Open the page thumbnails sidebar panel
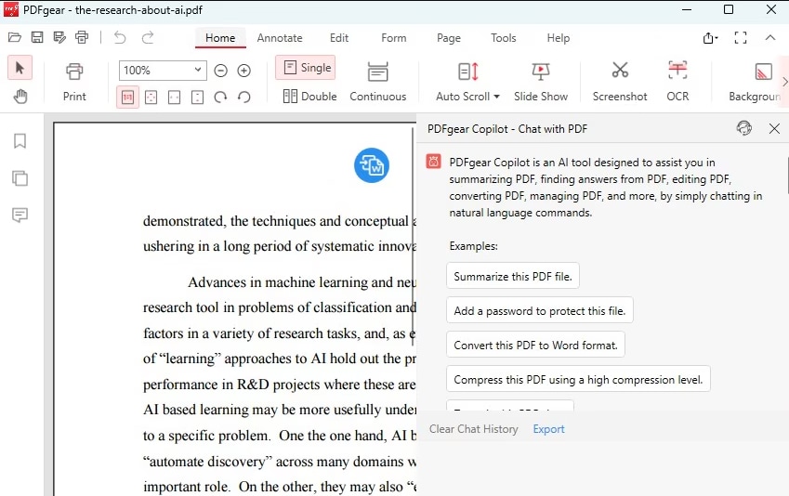The width and height of the screenshot is (789, 496). coord(20,178)
